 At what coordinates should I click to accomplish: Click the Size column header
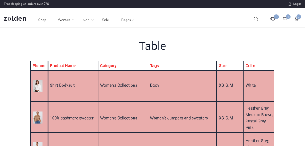(x=230, y=65)
